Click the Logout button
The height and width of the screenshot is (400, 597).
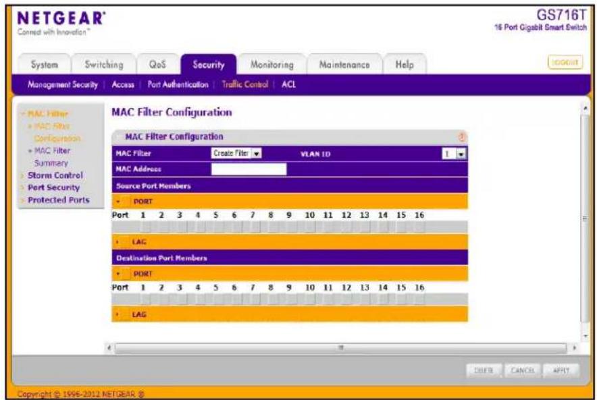[565, 62]
